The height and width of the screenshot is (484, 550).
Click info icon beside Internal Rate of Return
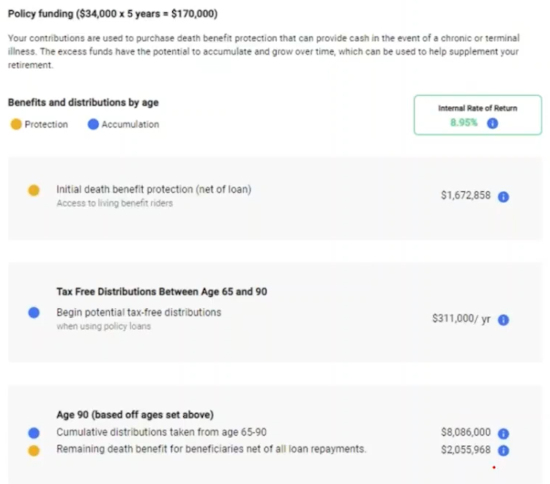click(492, 123)
